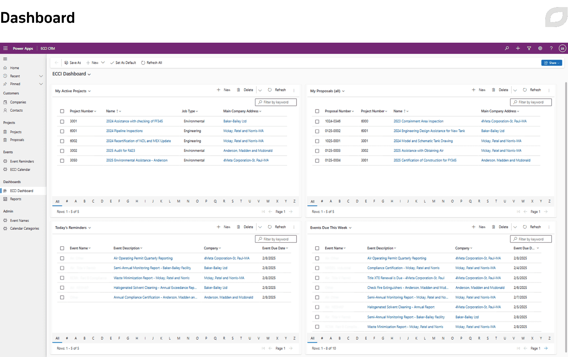Click the back arrow in command bar
The height and width of the screenshot is (357, 568).
pos(56,63)
